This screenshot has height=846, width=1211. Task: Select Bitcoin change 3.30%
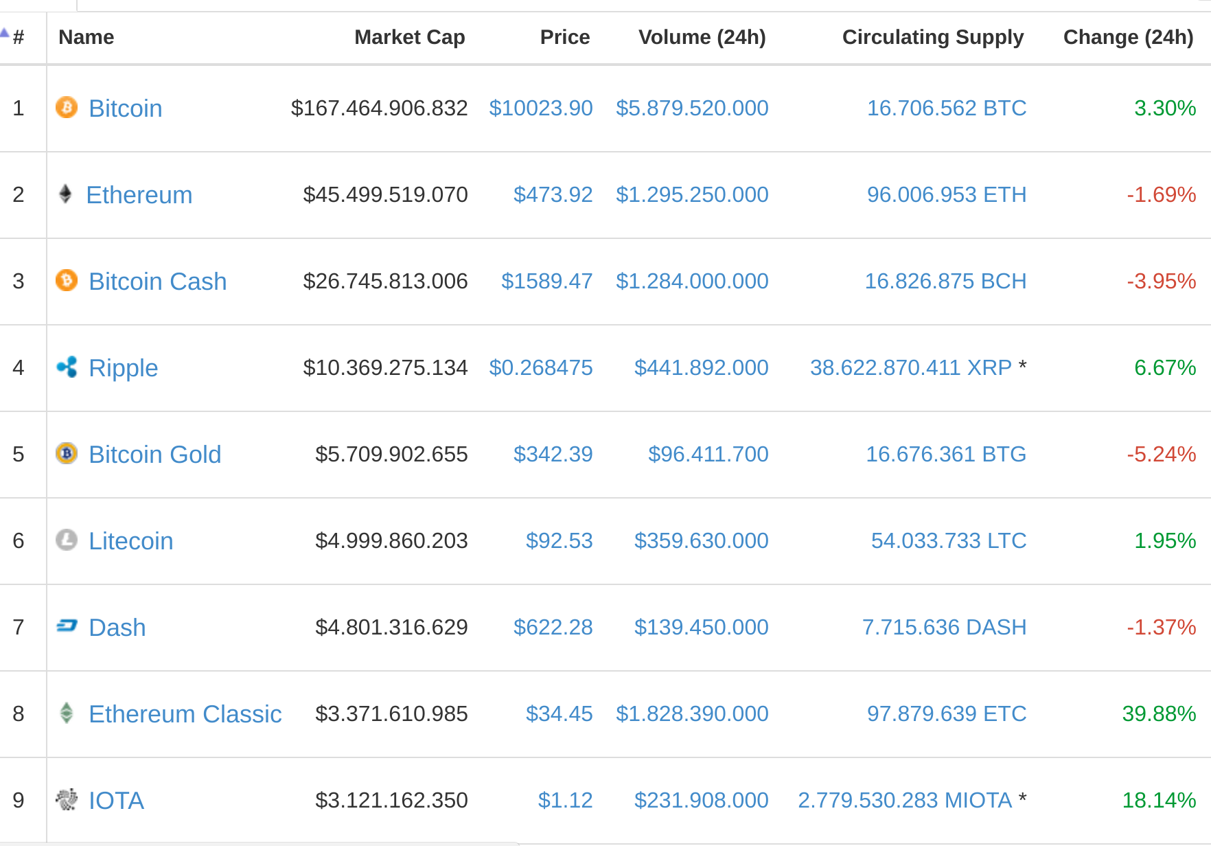pos(1165,108)
